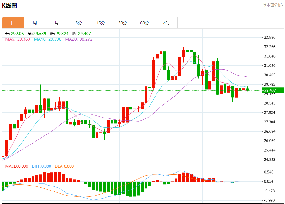Switch to the 周 weekly tab

pyautogui.click(x=35, y=23)
